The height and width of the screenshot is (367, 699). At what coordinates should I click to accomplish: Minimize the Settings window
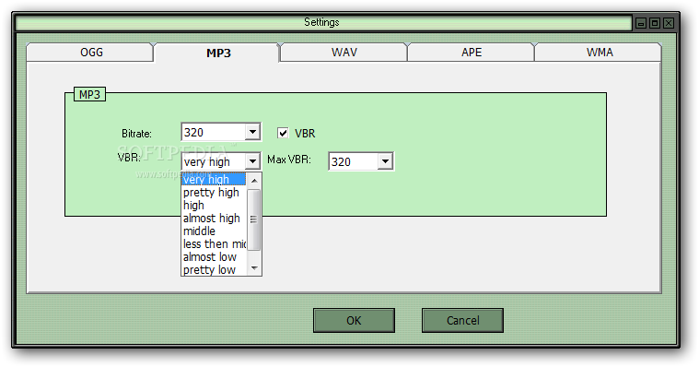[641, 23]
